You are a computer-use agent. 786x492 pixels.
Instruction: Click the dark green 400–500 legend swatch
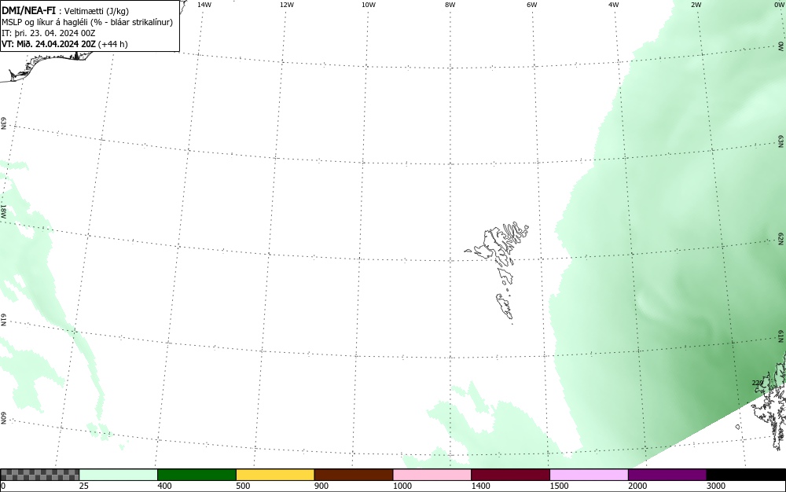pyautogui.click(x=196, y=475)
